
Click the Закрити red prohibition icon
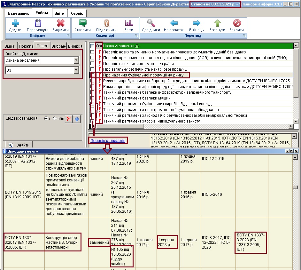click(237, 23)
